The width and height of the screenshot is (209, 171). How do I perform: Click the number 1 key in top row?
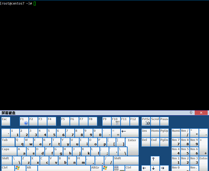tap(15, 133)
